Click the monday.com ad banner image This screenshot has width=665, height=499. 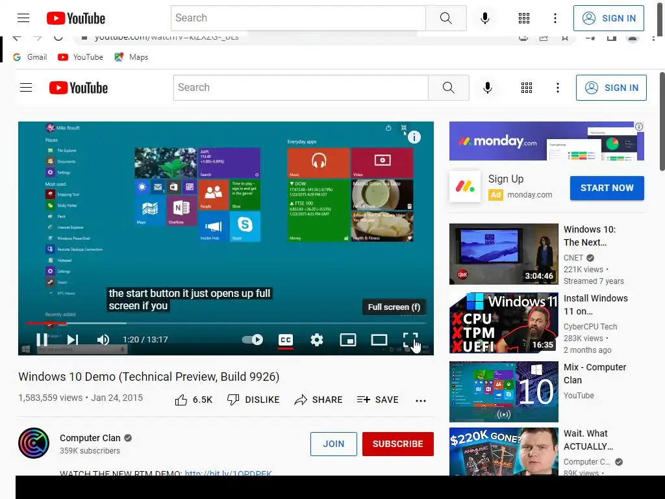547,141
